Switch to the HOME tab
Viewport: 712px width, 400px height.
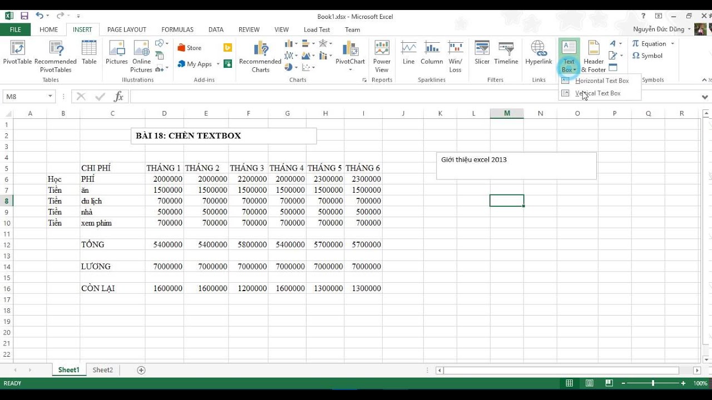48,29
